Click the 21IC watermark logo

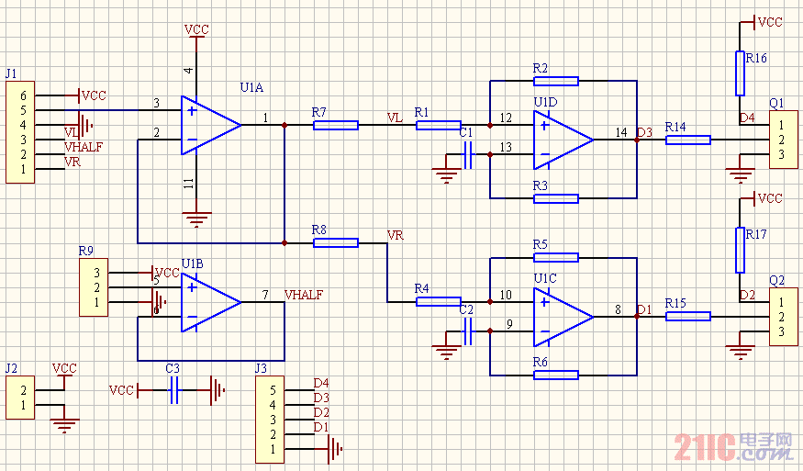click(733, 447)
